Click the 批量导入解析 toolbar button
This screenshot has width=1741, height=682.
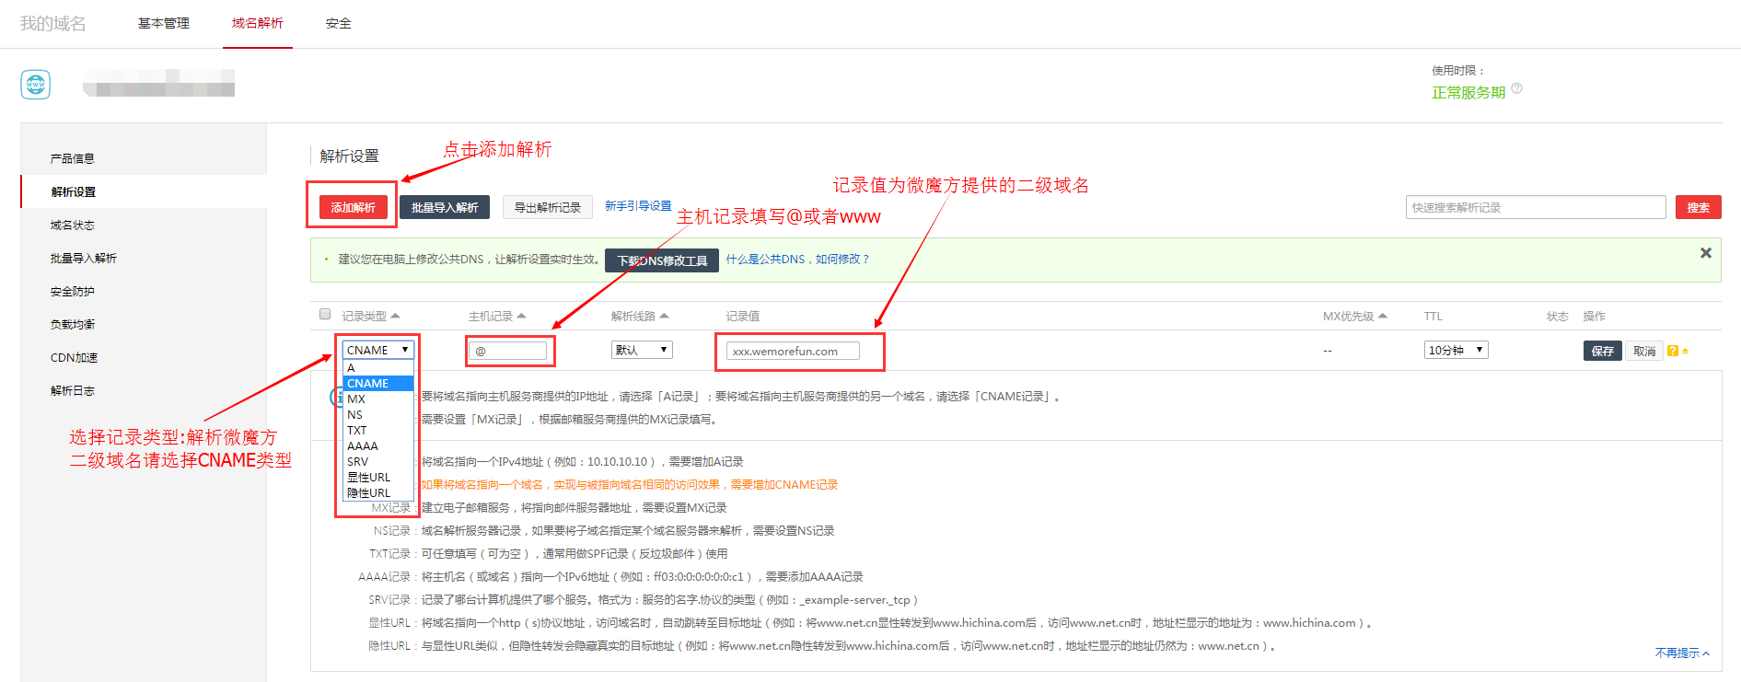[x=445, y=207]
